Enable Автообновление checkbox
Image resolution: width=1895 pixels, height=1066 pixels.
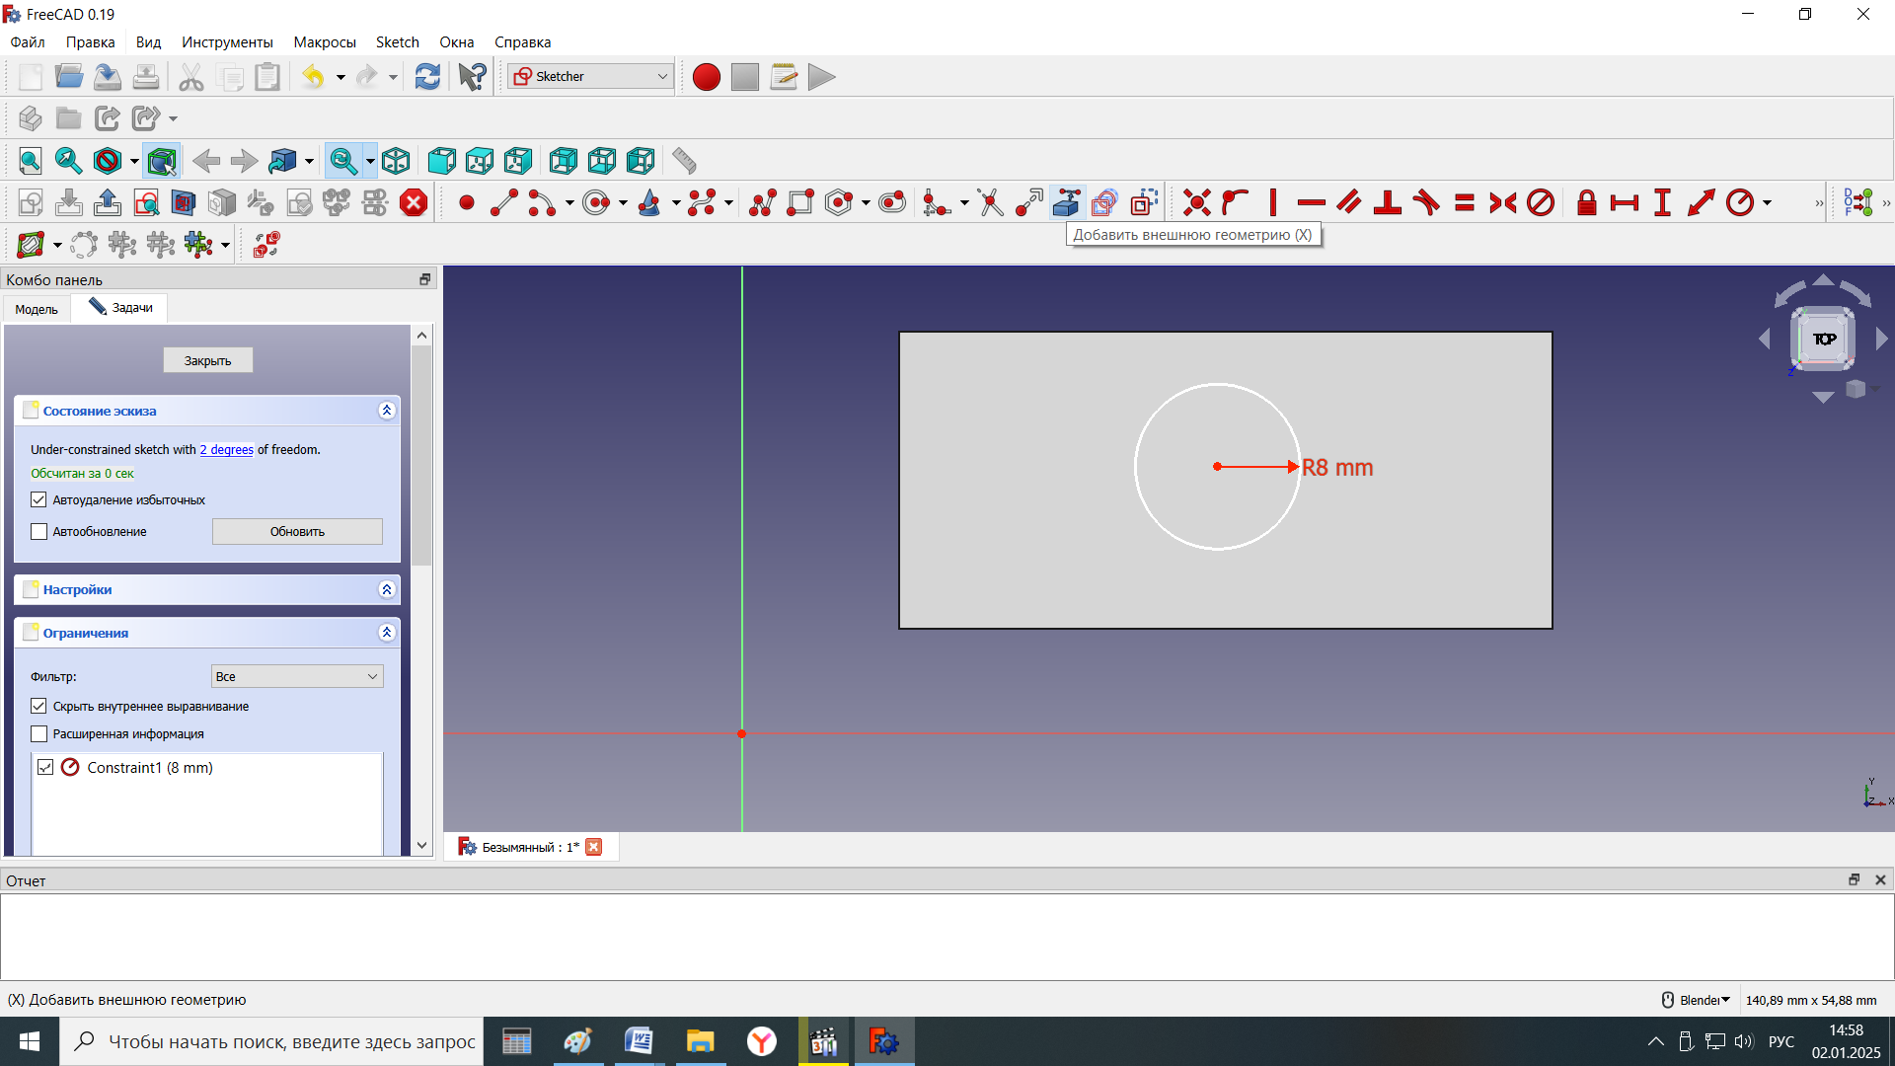(38, 532)
